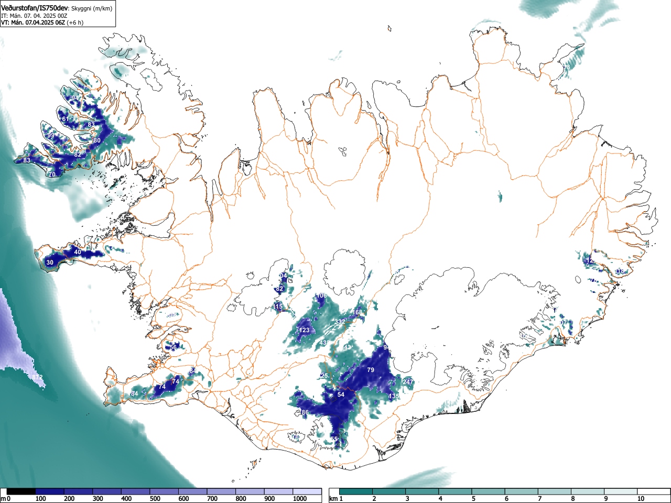Screen dimensions: 671x503
Task: Click the '54' visibility value in south
Action: (x=341, y=395)
